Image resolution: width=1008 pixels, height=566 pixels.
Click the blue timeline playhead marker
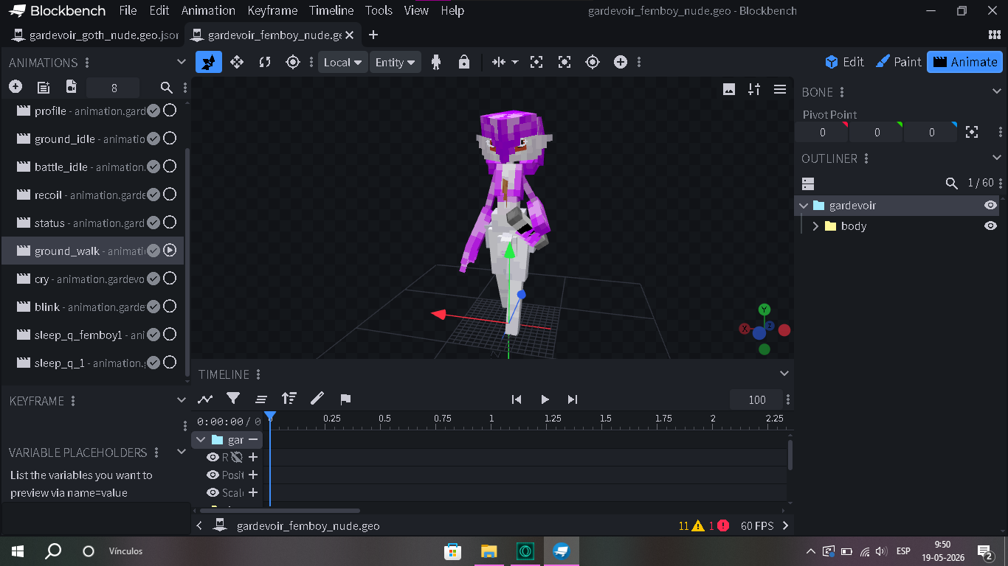coord(270,417)
